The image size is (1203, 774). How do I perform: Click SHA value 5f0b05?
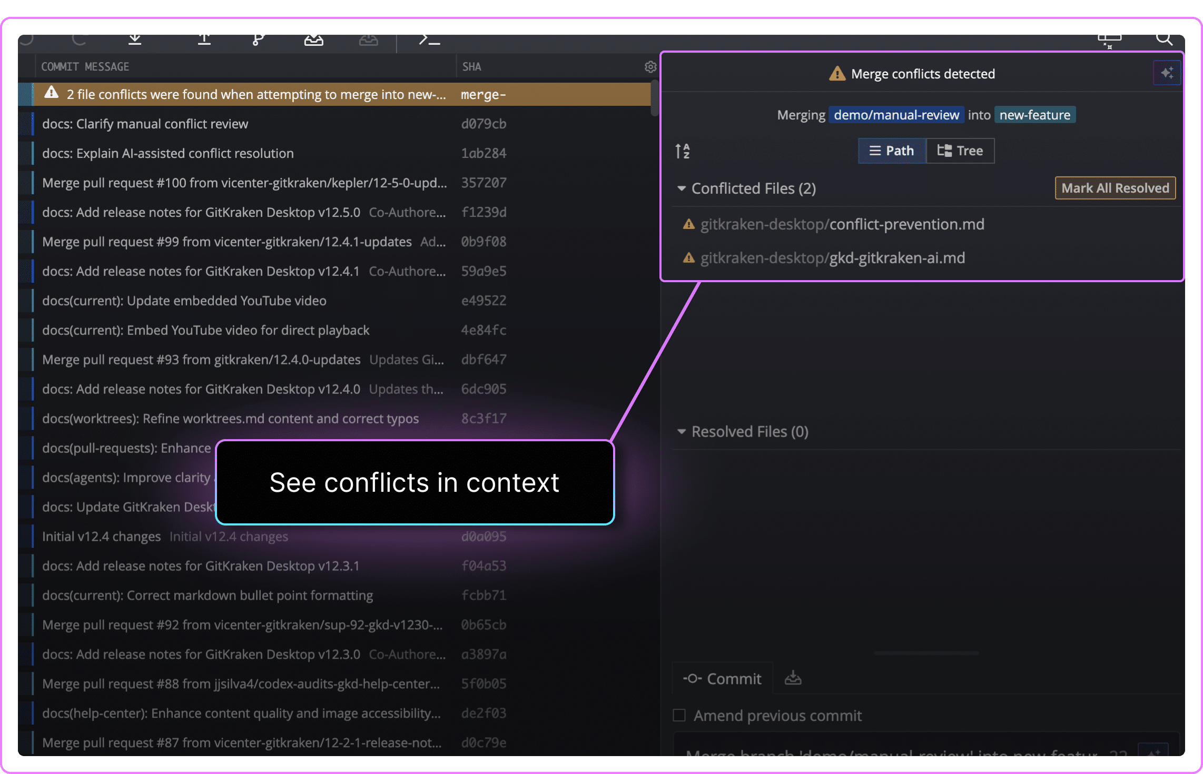pyautogui.click(x=484, y=684)
